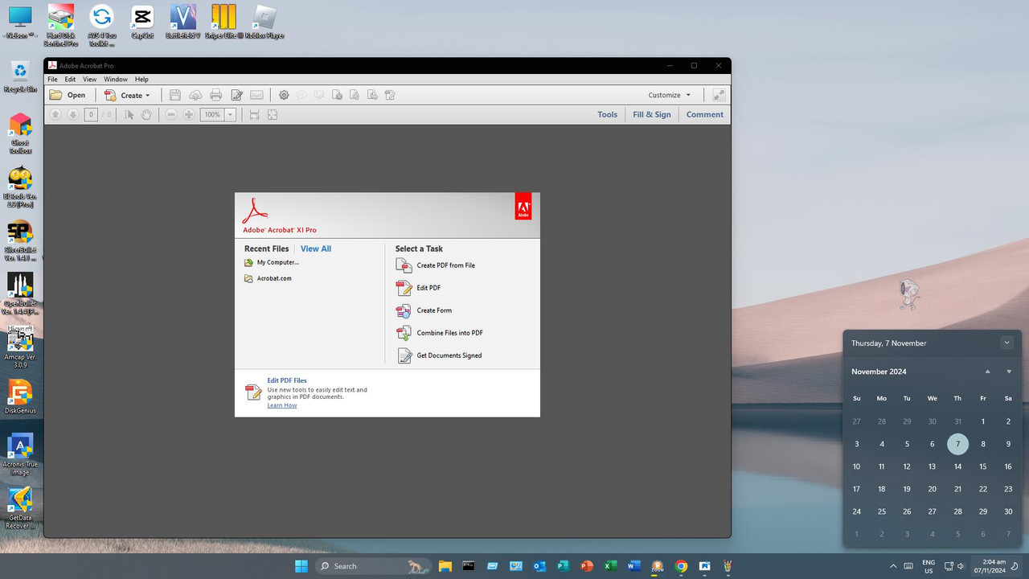Click the Edit PDF Files heading
This screenshot has width=1029, height=579.
tap(287, 380)
